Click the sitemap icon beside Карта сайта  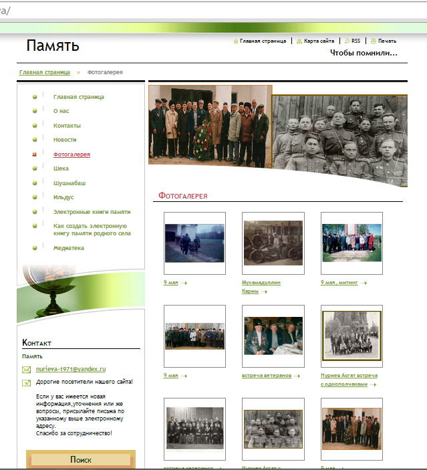pos(299,41)
